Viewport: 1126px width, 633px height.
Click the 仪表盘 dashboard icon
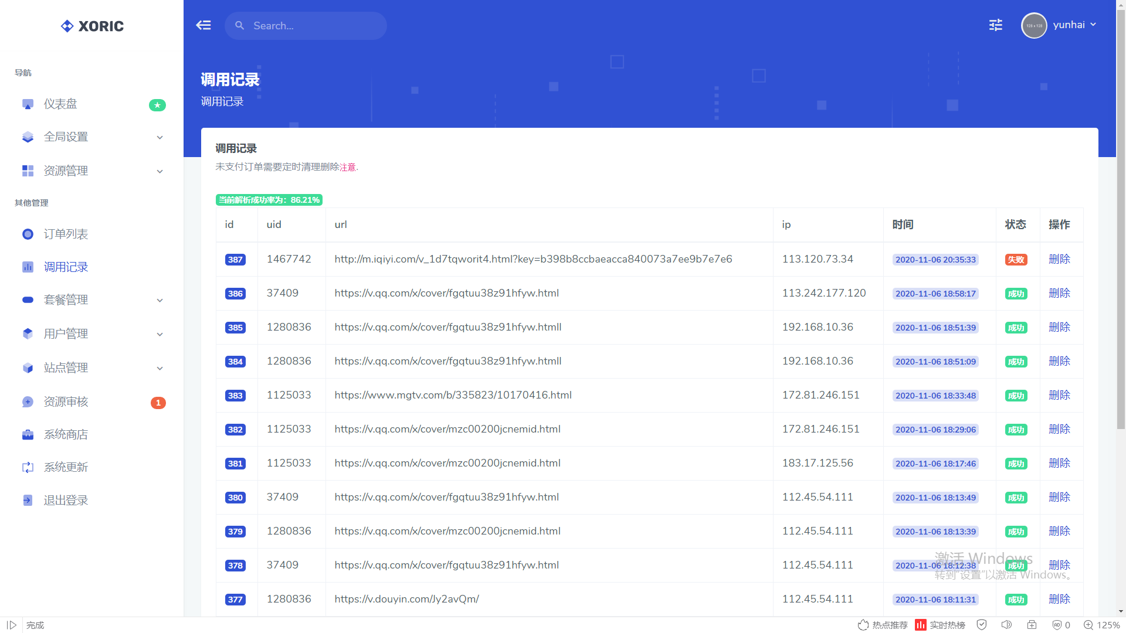pos(28,104)
